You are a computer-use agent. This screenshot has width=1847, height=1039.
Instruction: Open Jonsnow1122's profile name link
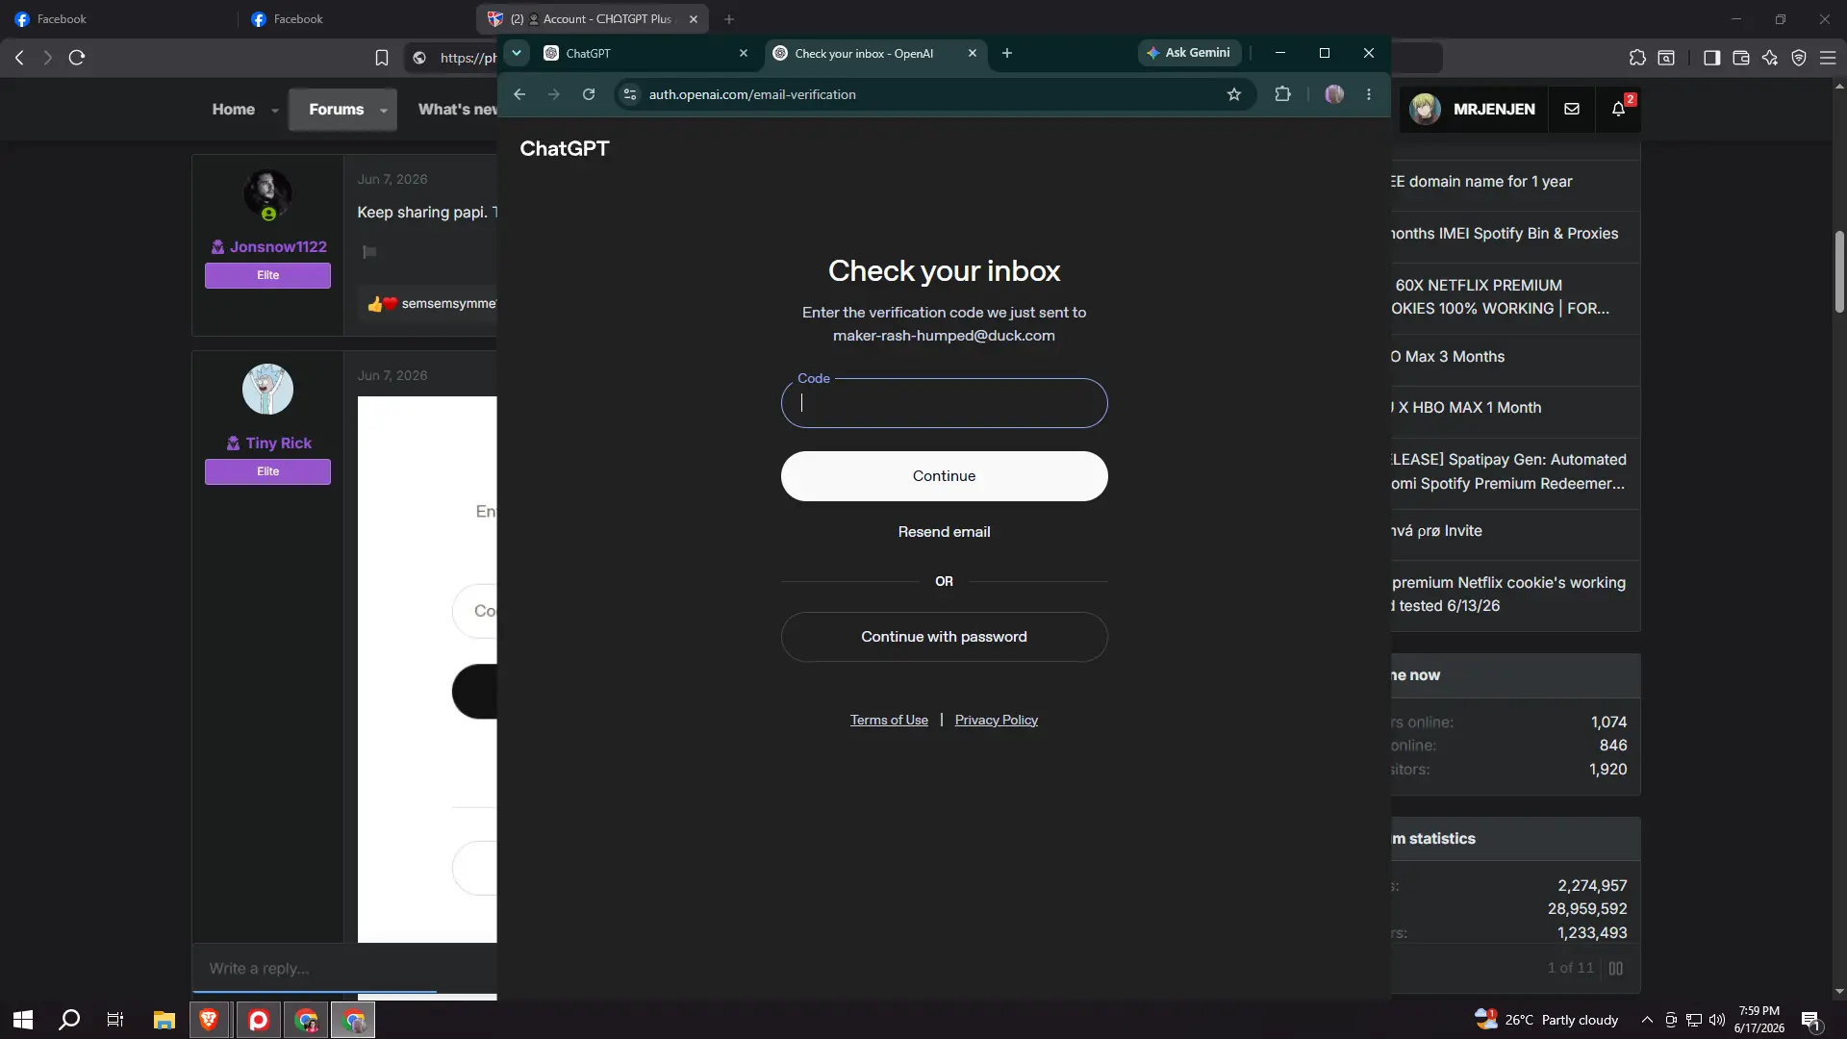click(278, 247)
